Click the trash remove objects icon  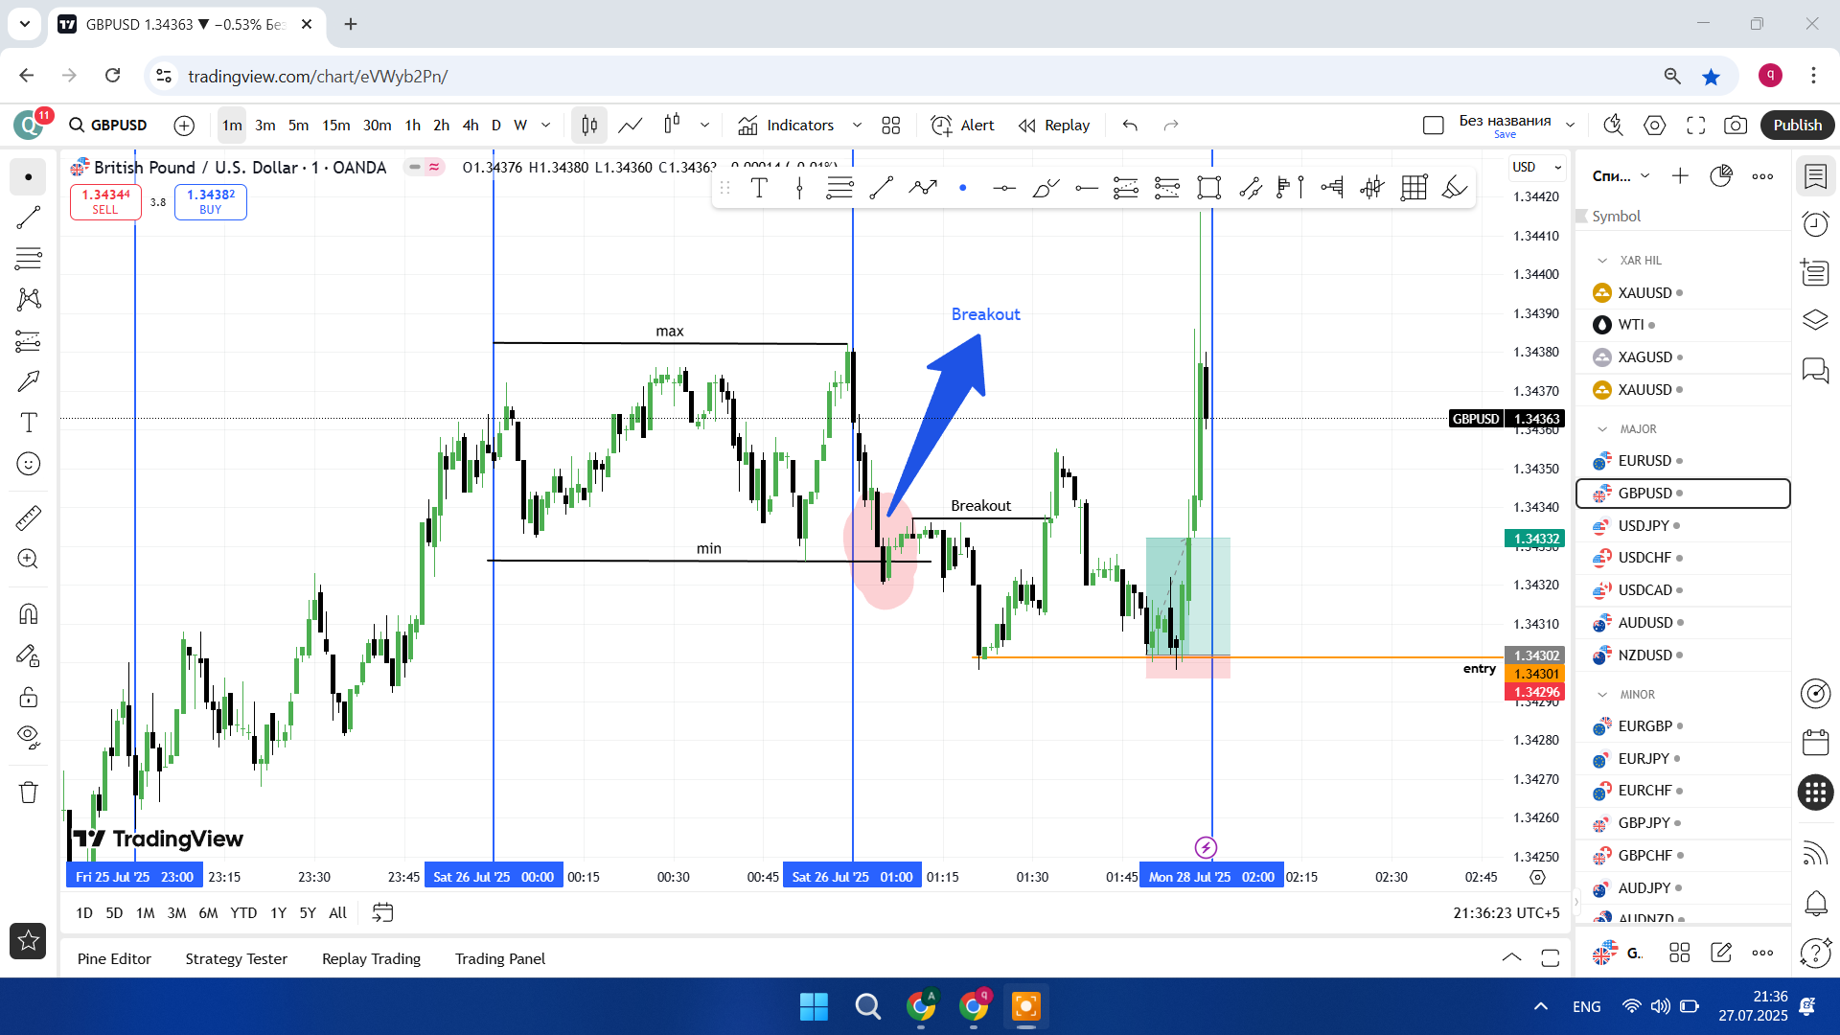(x=29, y=793)
